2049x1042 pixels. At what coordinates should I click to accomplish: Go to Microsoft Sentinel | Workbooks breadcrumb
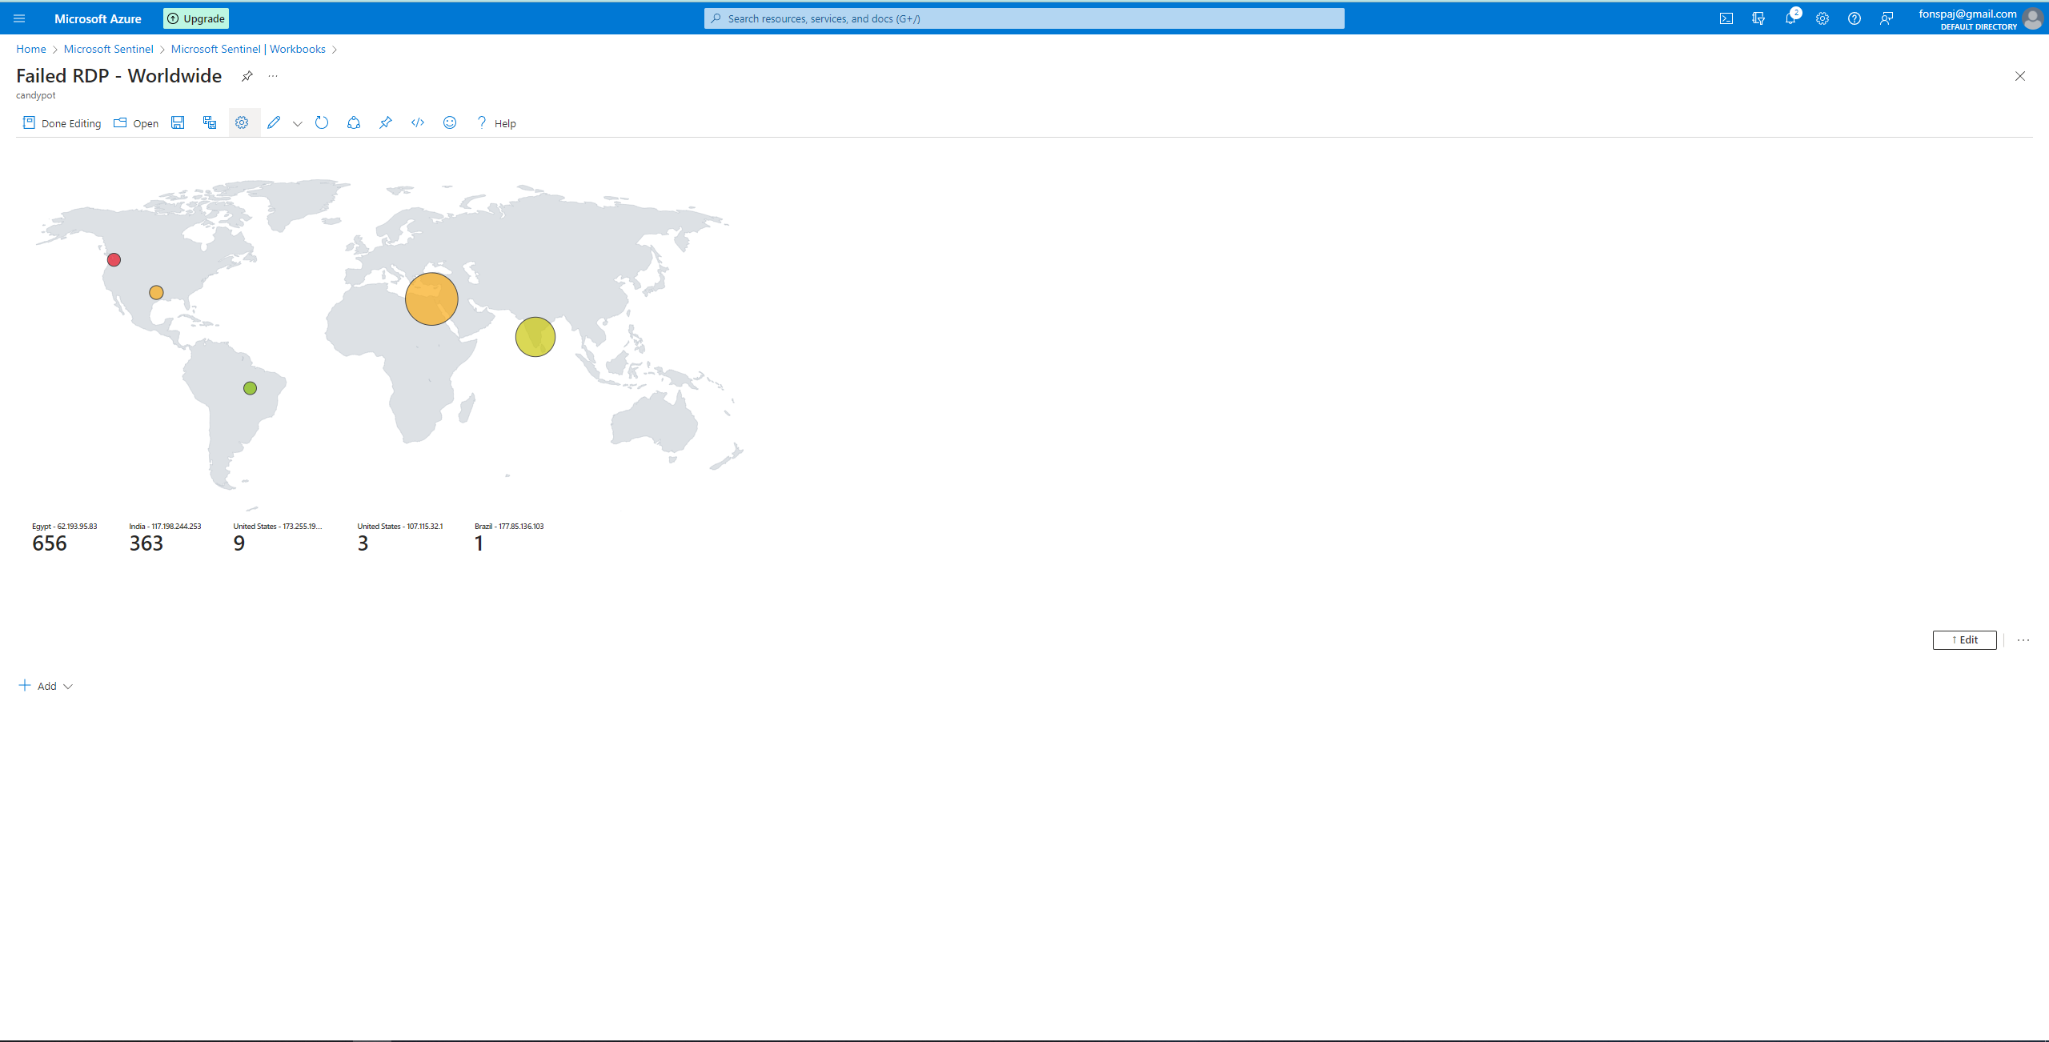(x=248, y=49)
